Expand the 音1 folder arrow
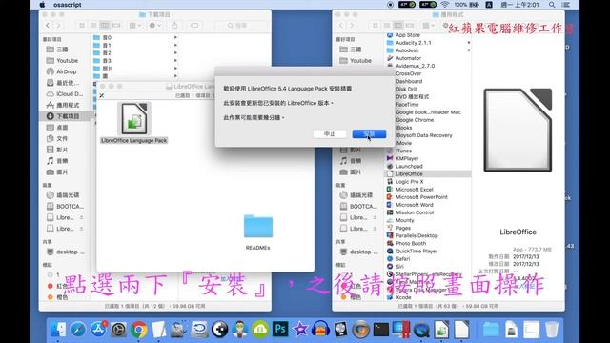The width and height of the screenshot is (610, 343). pyautogui.click(x=175, y=45)
